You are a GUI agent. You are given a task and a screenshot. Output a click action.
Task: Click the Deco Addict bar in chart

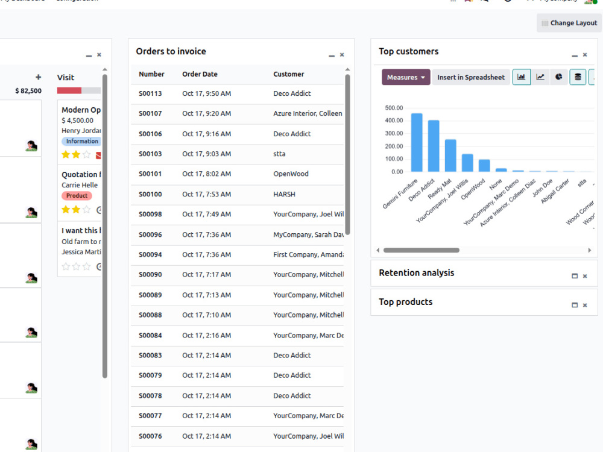click(x=434, y=146)
